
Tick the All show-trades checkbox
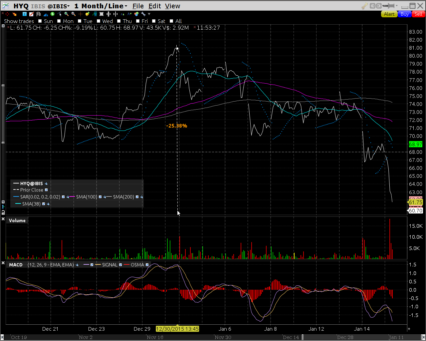[171, 21]
